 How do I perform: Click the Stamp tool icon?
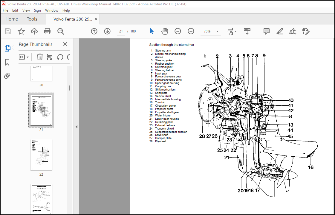click(306, 31)
